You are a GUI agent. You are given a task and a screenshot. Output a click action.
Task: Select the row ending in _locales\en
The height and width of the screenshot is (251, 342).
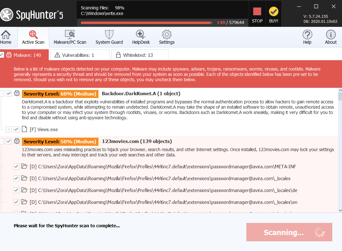[163, 202]
